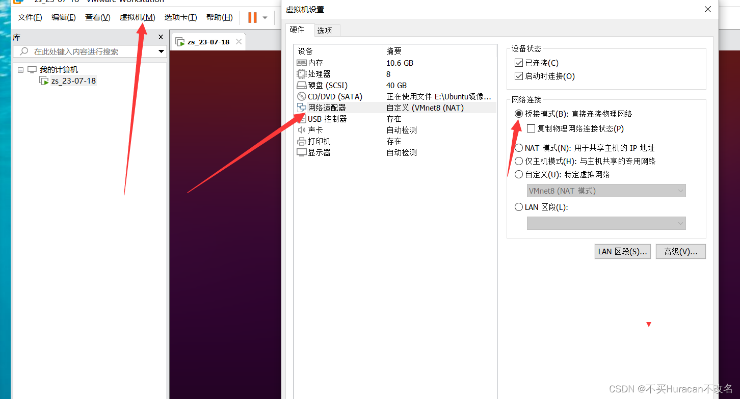Open the VMnet8 (NAT 模式) dropdown
Image resolution: width=740 pixels, height=399 pixels.
[606, 191]
